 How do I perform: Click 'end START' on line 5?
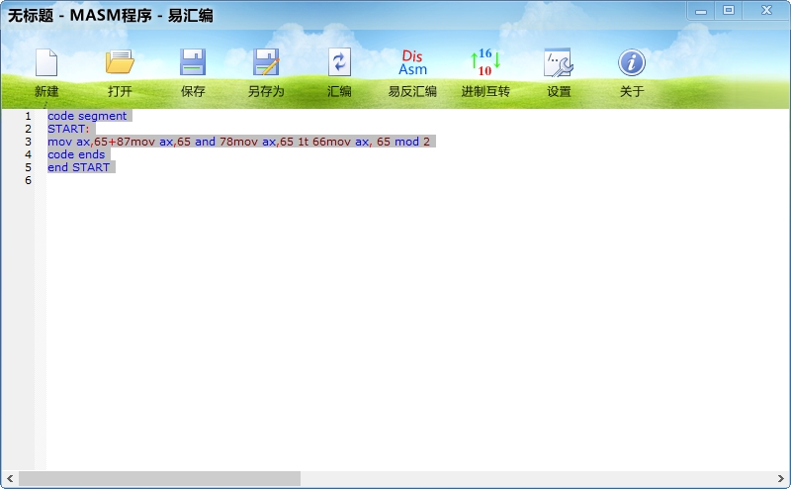79,167
